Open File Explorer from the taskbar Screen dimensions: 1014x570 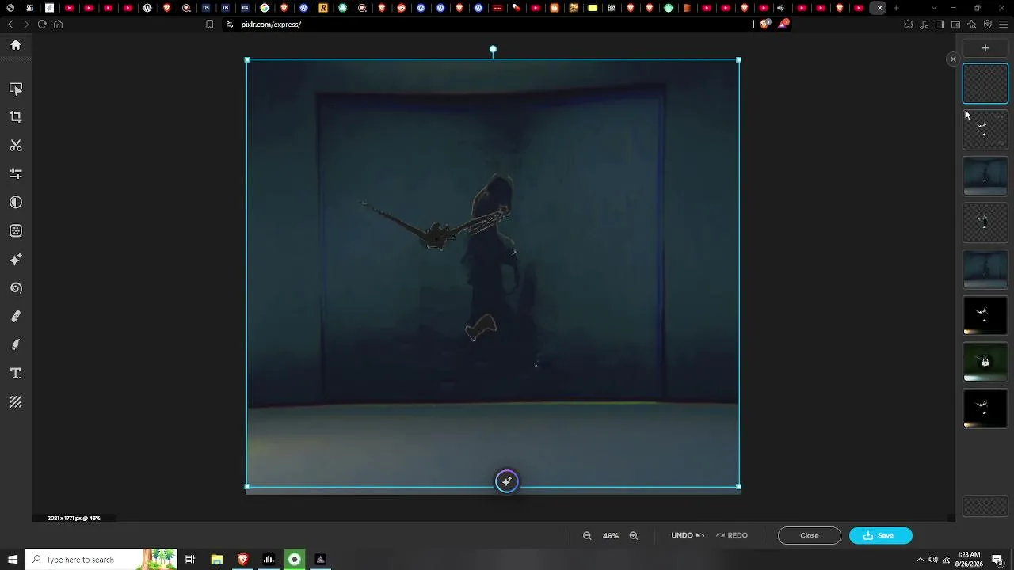coord(216,560)
